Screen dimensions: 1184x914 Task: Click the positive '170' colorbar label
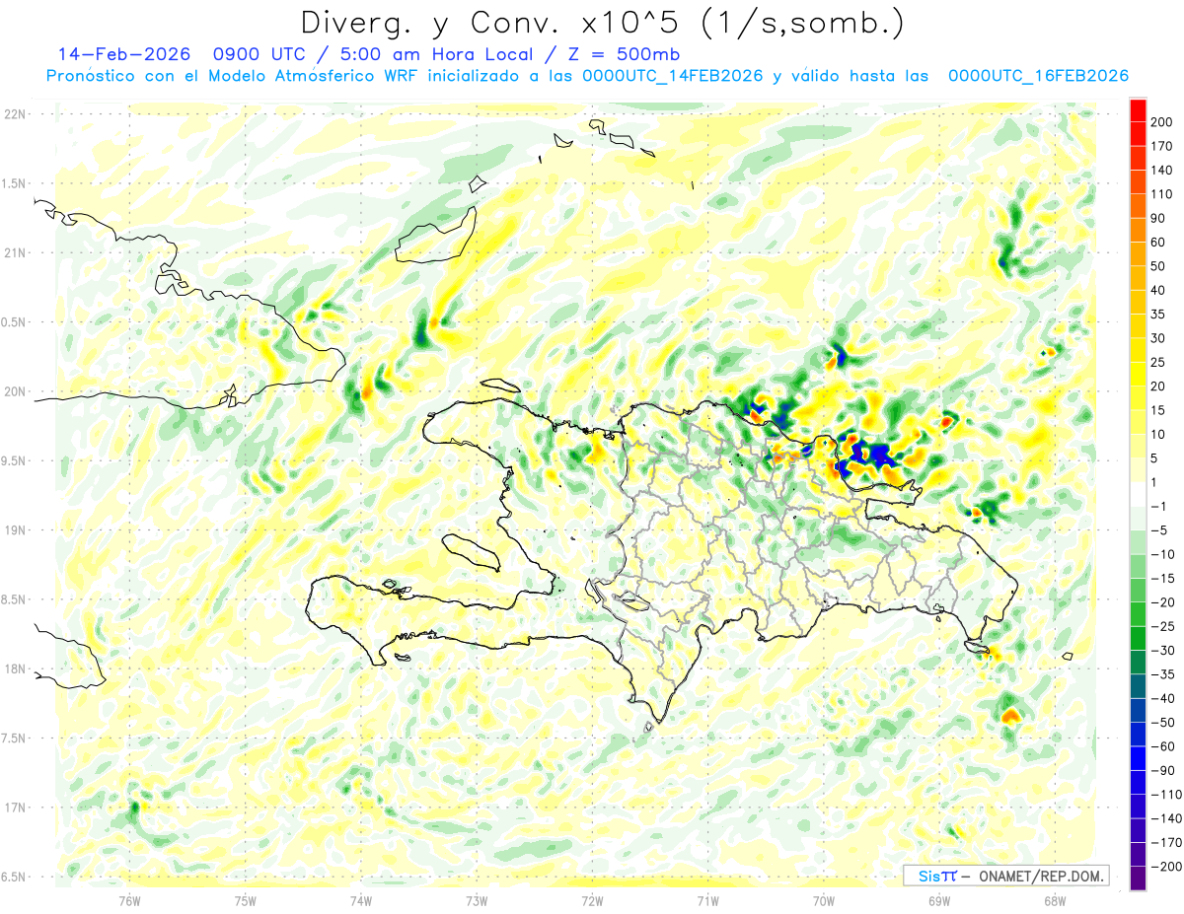click(x=1161, y=146)
